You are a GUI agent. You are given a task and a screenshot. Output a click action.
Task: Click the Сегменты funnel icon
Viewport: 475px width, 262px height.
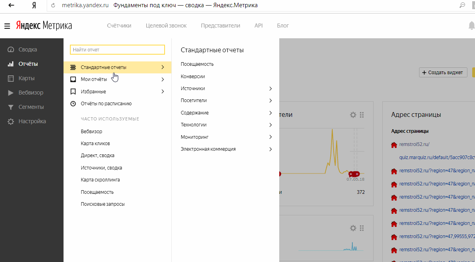(x=11, y=107)
